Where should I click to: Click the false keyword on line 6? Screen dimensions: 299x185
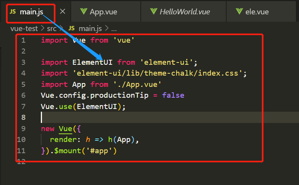[173, 95]
